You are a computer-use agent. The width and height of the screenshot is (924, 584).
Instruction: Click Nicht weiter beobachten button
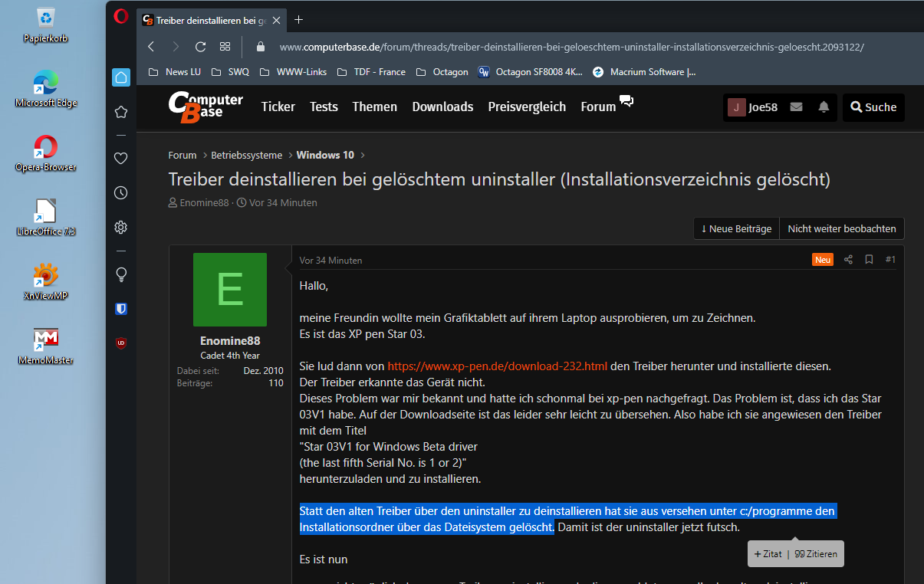[x=841, y=228]
